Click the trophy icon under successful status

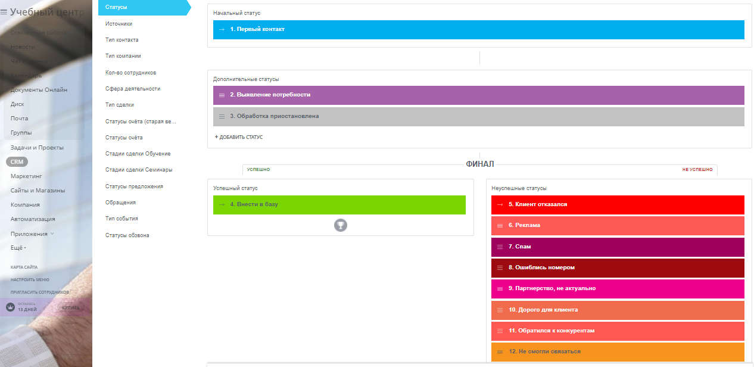[340, 225]
